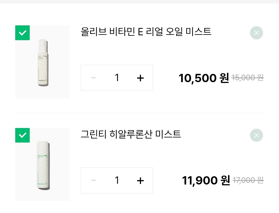Open the 그린티 히알루론산 미스트 product title
Viewport: 279px width, 213px height.
click(131, 134)
